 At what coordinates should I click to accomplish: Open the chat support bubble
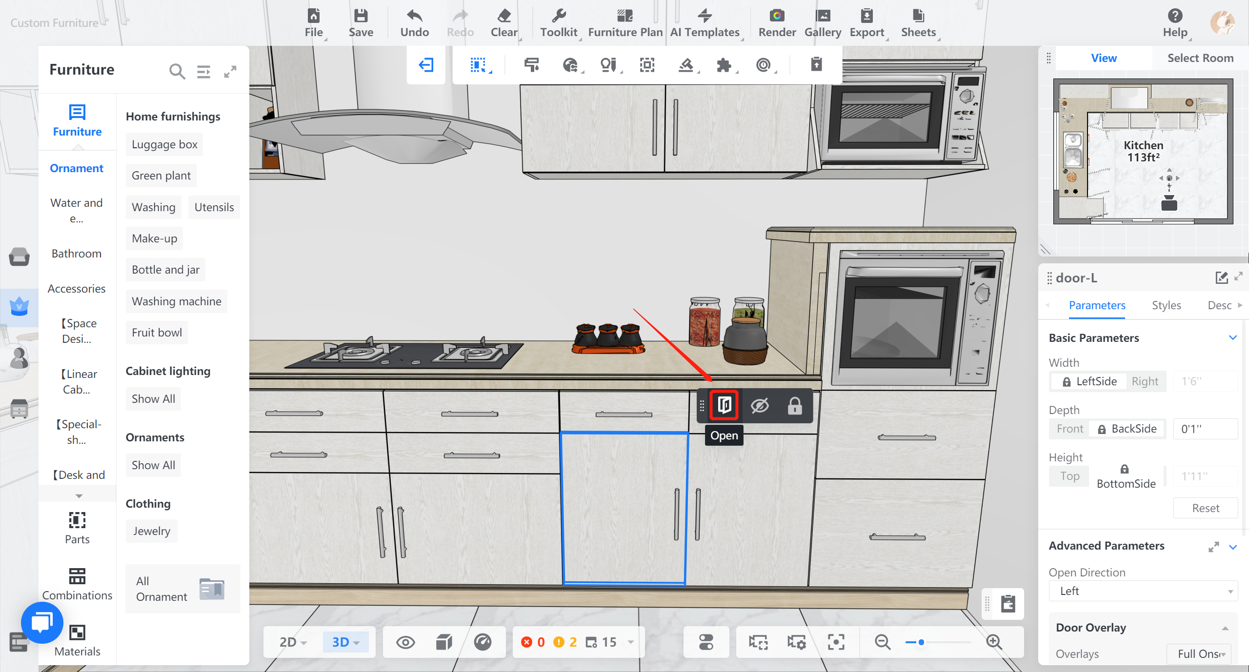[42, 623]
